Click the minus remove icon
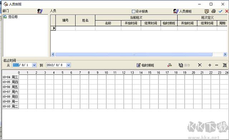 coord(216,65)
